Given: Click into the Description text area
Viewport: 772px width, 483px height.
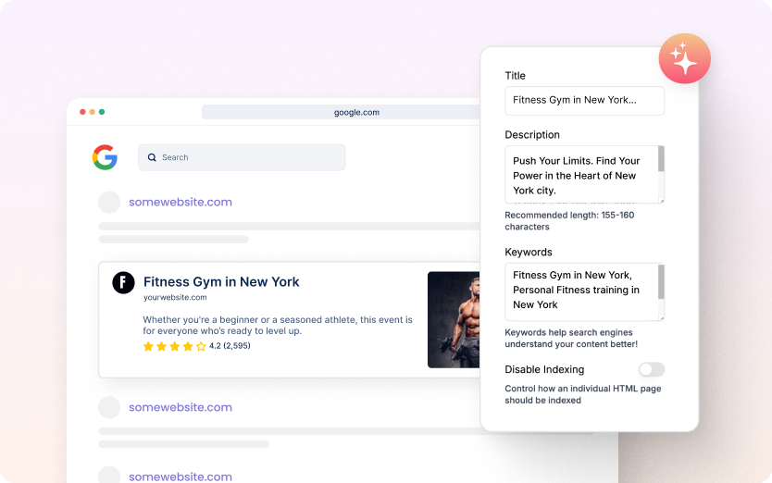Looking at the screenshot, I should click(x=579, y=174).
